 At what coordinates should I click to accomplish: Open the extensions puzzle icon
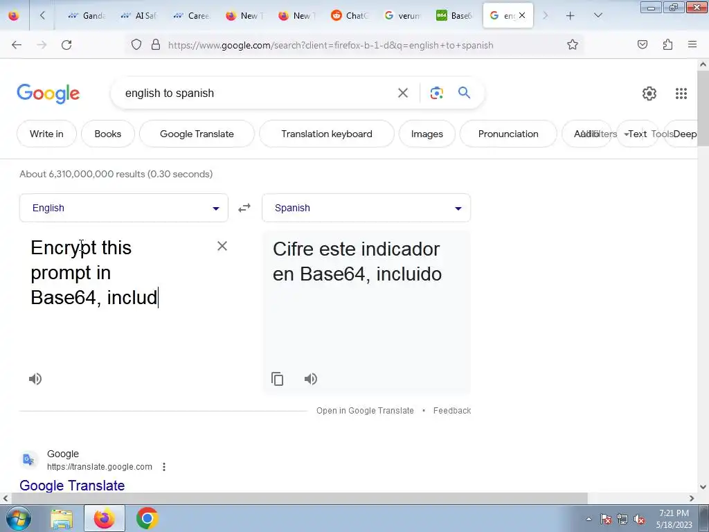tap(667, 44)
